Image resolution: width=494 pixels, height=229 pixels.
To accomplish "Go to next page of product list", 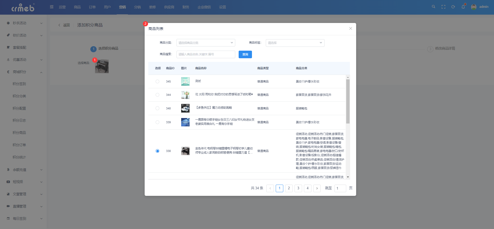I will [317, 188].
